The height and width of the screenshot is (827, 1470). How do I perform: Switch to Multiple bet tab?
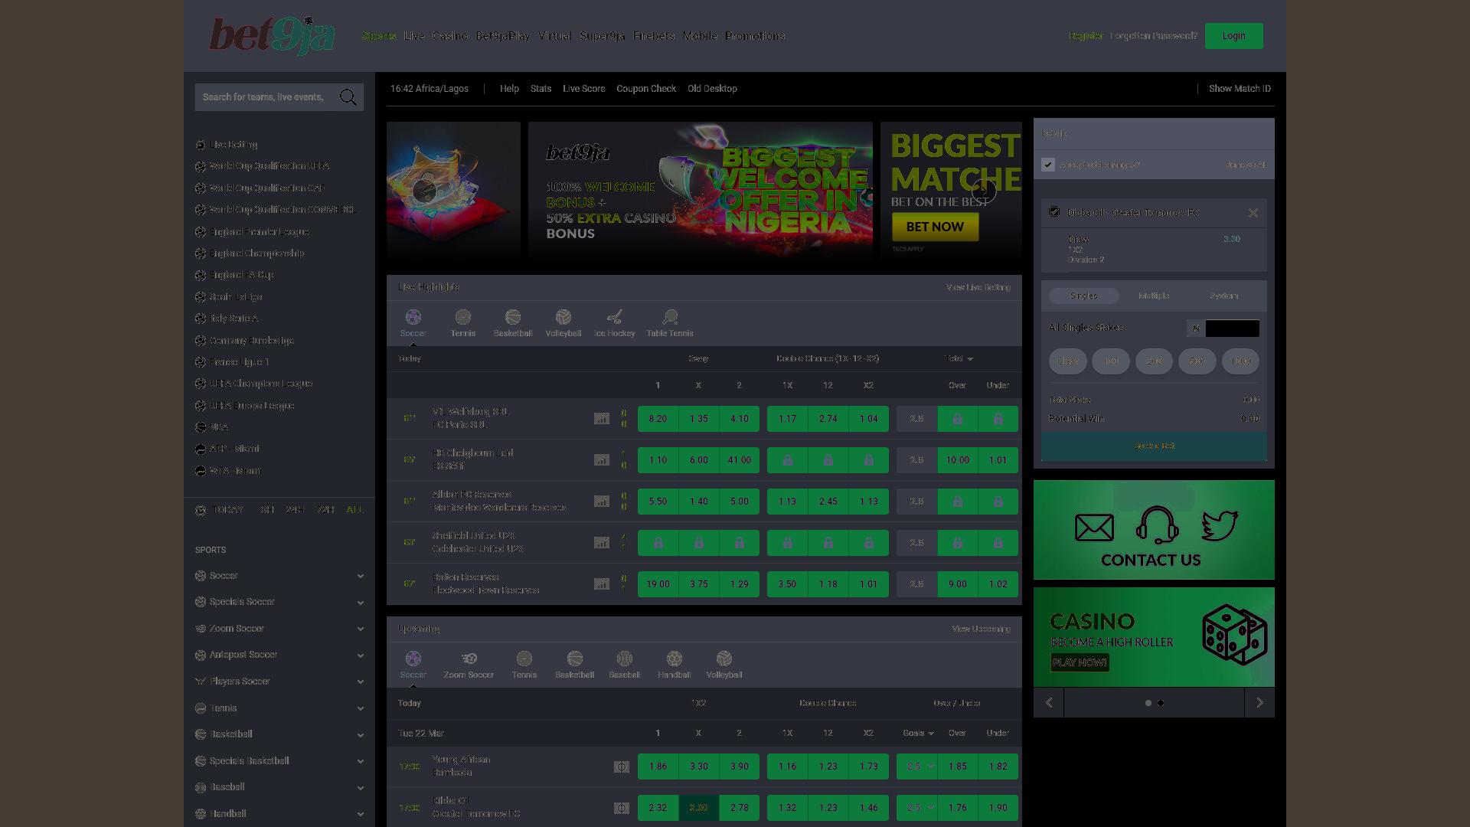pos(1154,296)
